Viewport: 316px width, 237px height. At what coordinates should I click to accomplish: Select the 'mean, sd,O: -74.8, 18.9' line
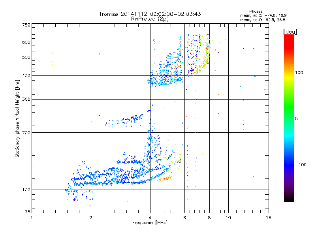click(x=263, y=15)
